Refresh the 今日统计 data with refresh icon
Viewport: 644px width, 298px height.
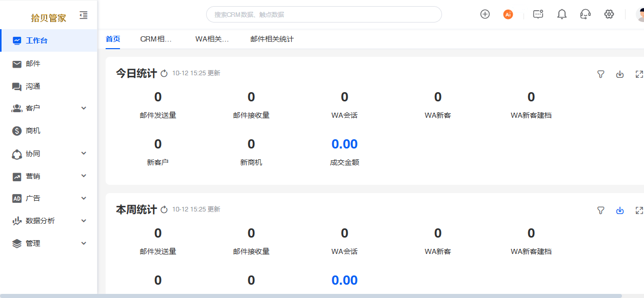(x=164, y=74)
